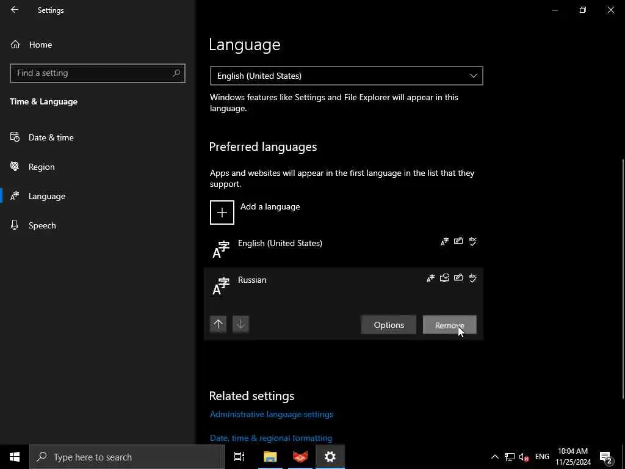The width and height of the screenshot is (625, 469).
Task: Open the red app icon on the taskbar
Action: pyautogui.click(x=300, y=457)
